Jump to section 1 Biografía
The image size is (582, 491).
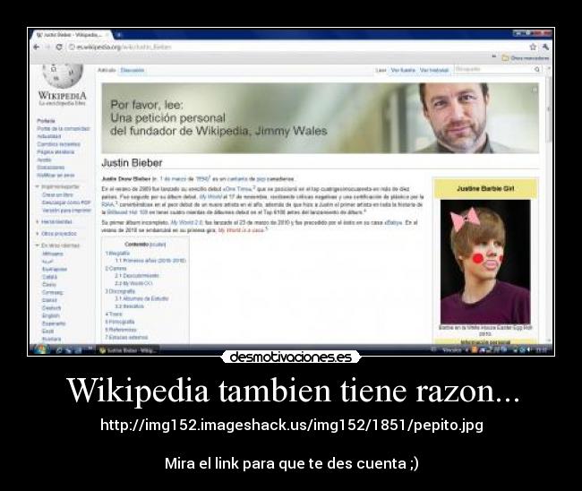click(117, 254)
